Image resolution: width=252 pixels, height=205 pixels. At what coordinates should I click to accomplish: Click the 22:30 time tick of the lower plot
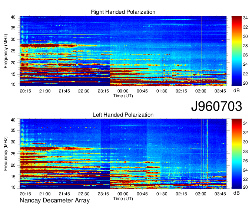pyautogui.click(x=84, y=194)
